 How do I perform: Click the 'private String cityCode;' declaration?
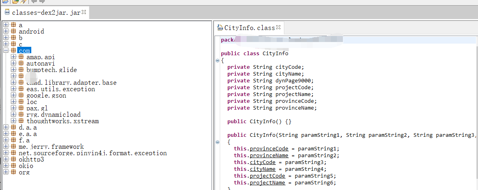click(266, 67)
